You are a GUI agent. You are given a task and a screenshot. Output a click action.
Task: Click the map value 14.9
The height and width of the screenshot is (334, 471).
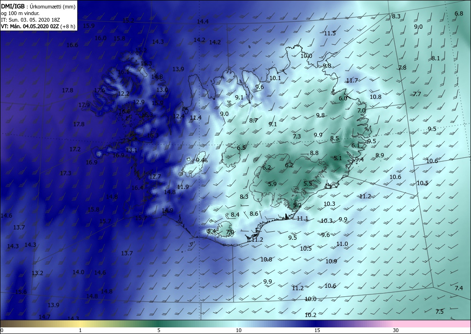(x=167, y=211)
